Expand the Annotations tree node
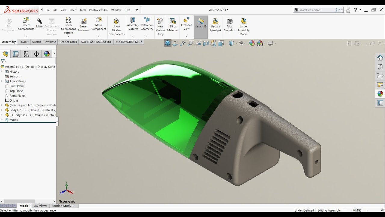 pos(2,81)
